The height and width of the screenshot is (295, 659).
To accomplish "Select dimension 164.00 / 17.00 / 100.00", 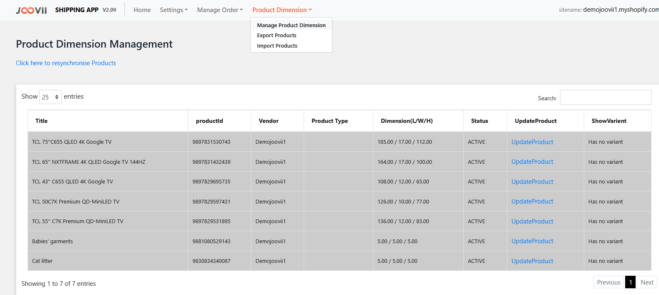I will [405, 162].
